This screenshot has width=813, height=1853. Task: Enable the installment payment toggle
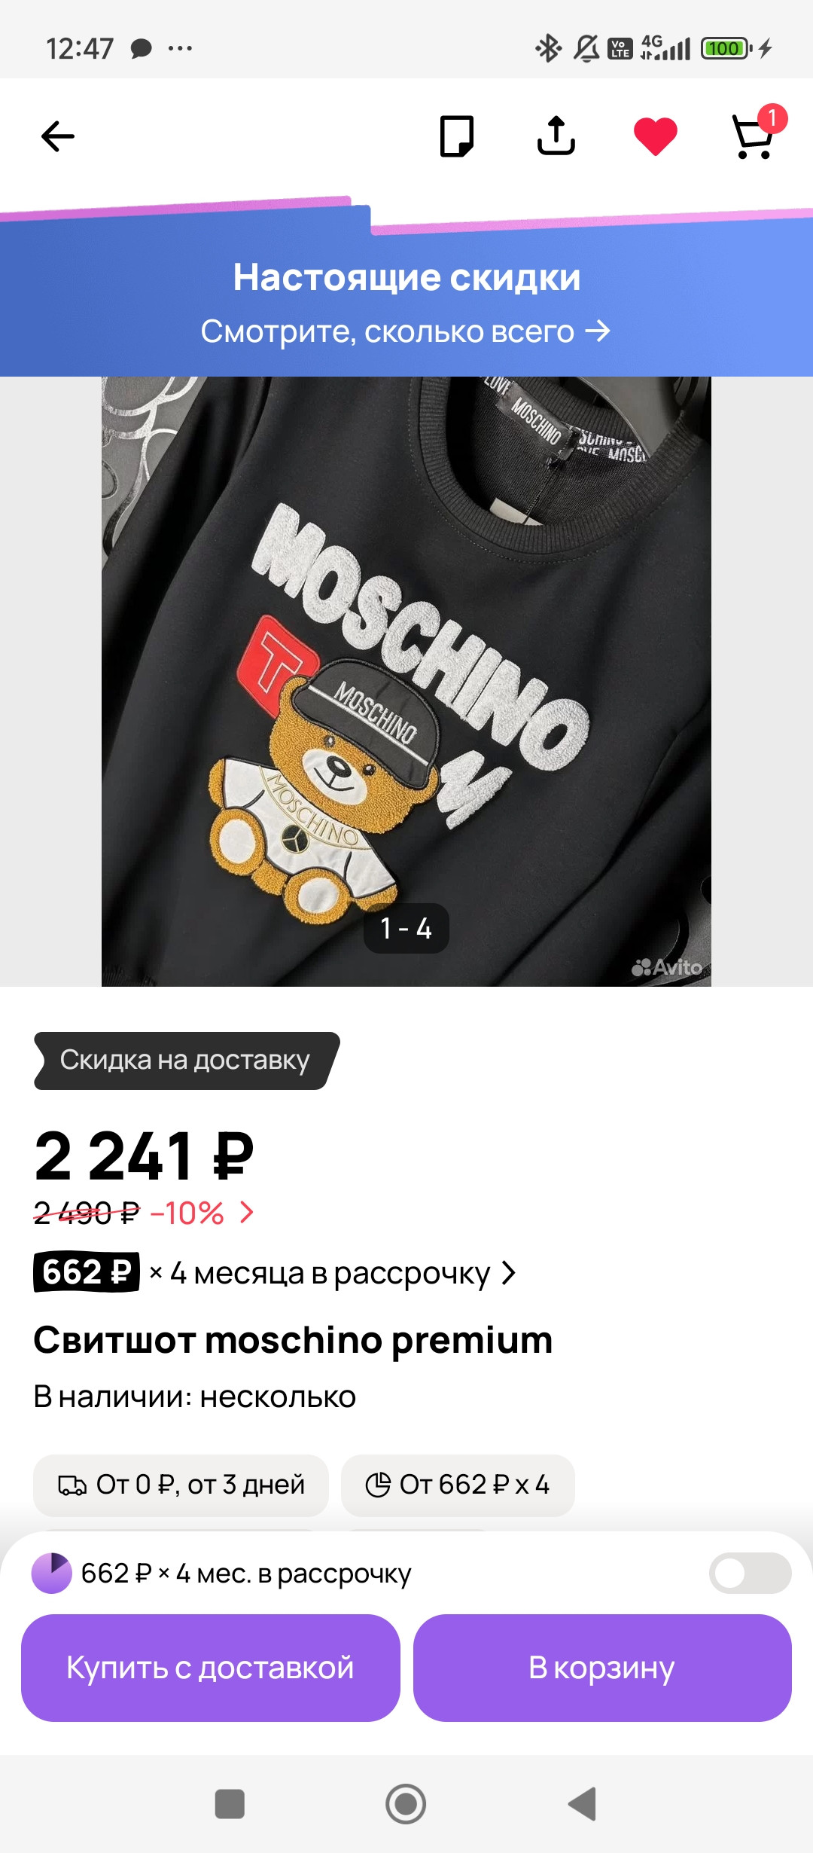750,1573
